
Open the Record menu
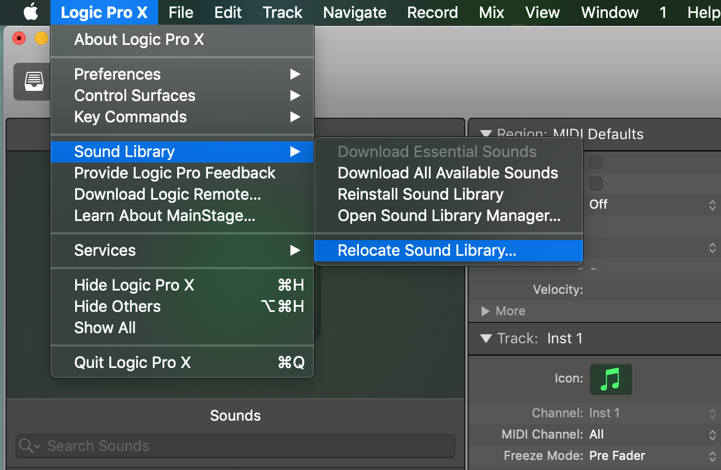click(432, 12)
